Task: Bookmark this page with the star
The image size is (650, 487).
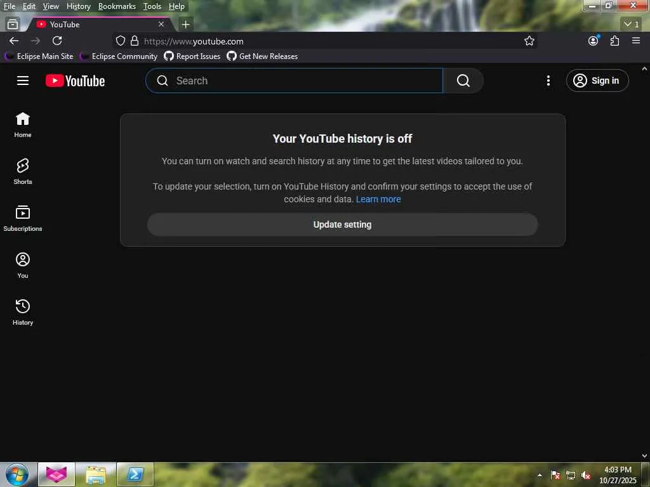Action: tap(529, 41)
